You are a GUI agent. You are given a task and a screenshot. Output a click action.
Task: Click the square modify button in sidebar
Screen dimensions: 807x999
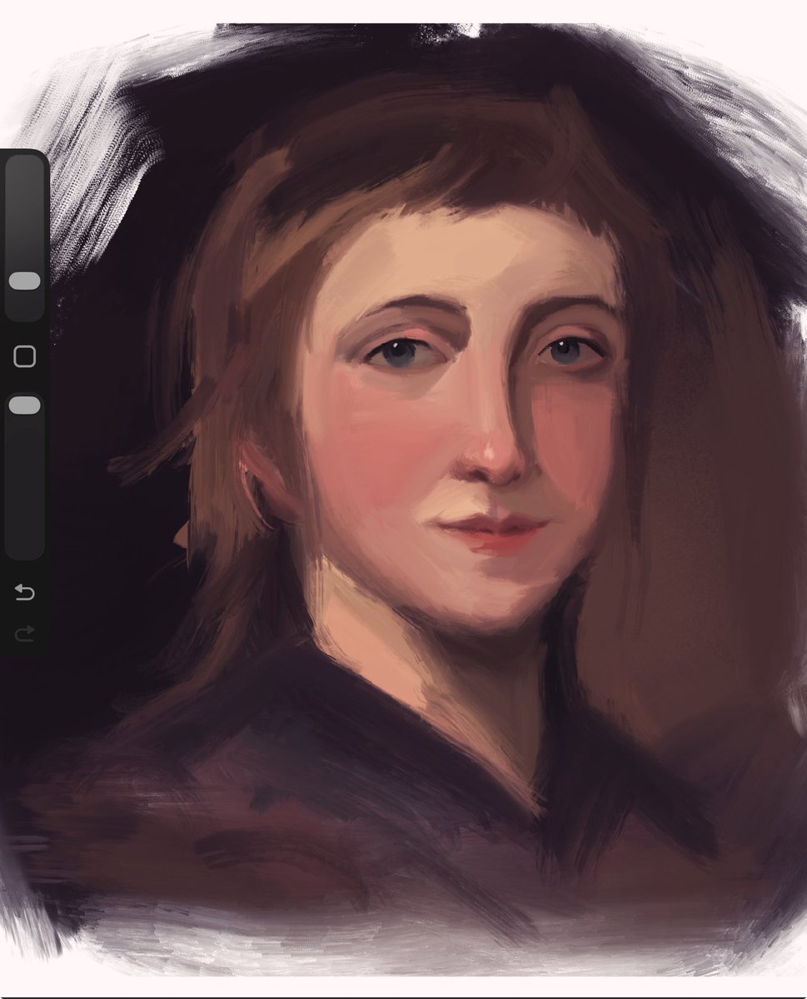click(25, 357)
